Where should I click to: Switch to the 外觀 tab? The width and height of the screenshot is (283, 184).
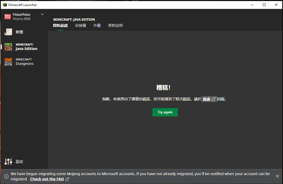(97, 26)
